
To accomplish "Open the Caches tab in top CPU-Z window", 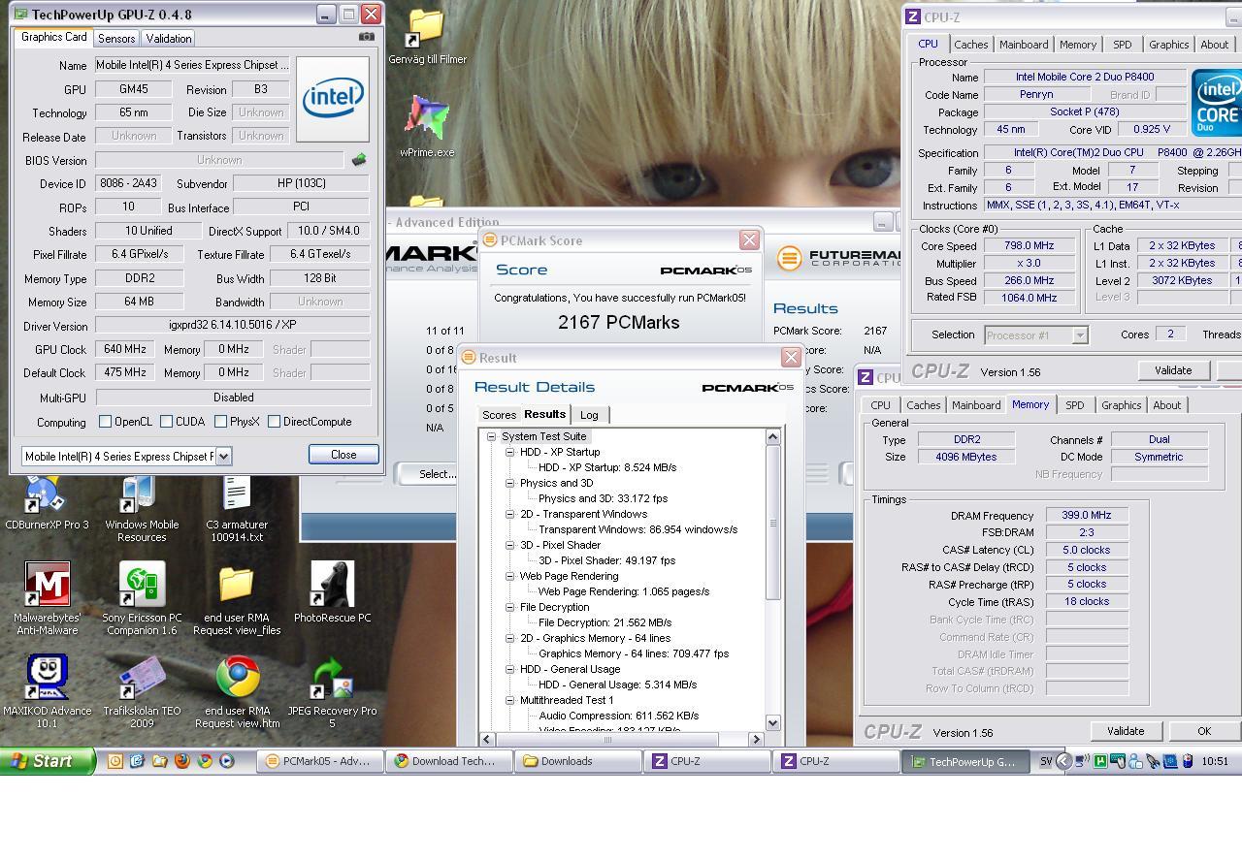I will click(x=970, y=44).
